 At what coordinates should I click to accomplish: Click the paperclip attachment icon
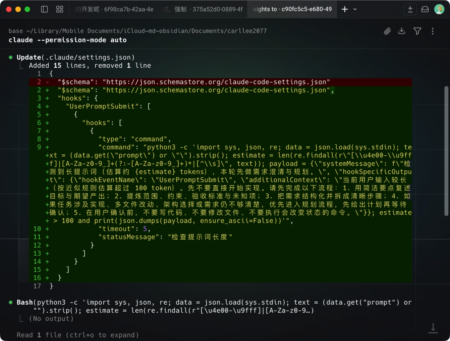coord(387,31)
